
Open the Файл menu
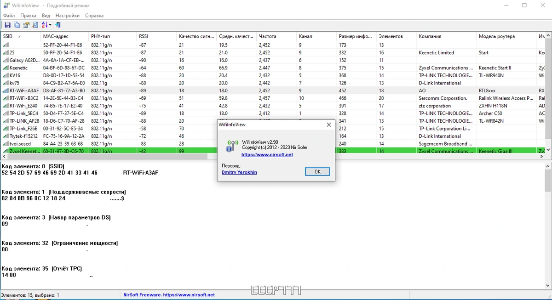(9, 15)
